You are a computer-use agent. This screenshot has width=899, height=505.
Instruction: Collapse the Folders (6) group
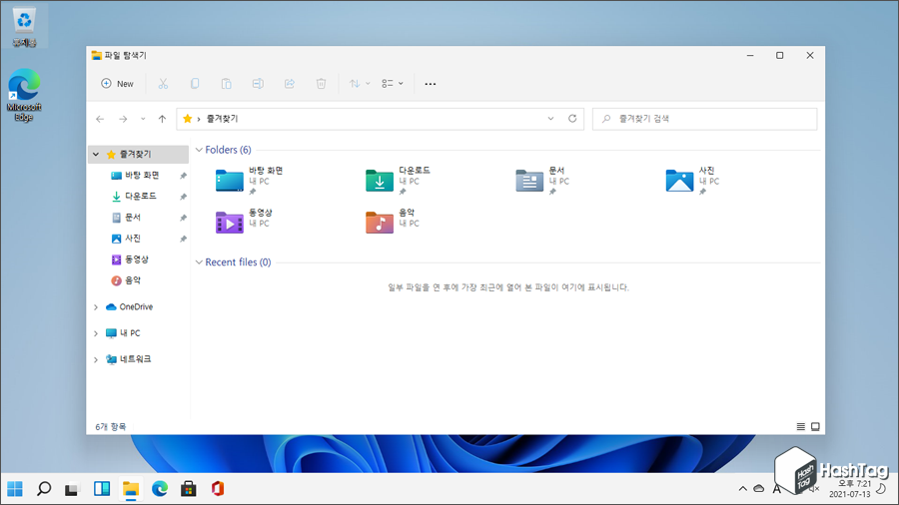(x=199, y=150)
